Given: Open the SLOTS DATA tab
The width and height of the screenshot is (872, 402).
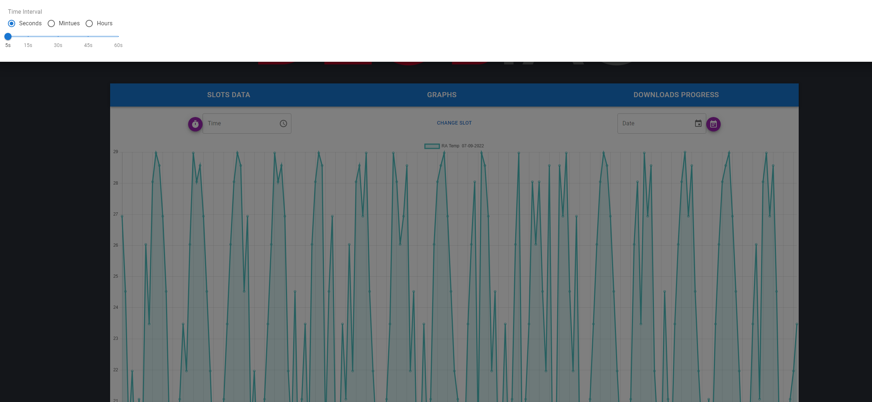Looking at the screenshot, I should 229,95.
